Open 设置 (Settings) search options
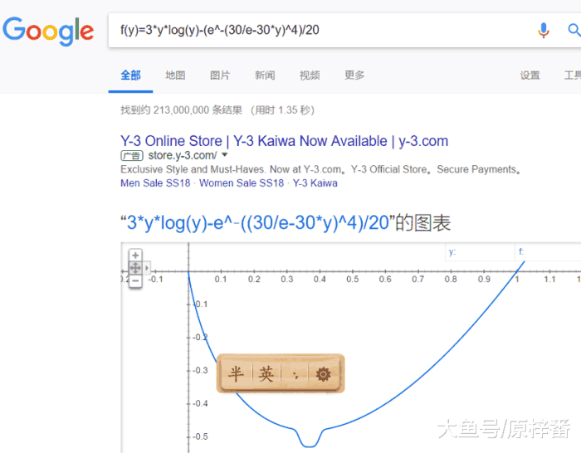Screen dimensions: 581x453 coord(530,75)
